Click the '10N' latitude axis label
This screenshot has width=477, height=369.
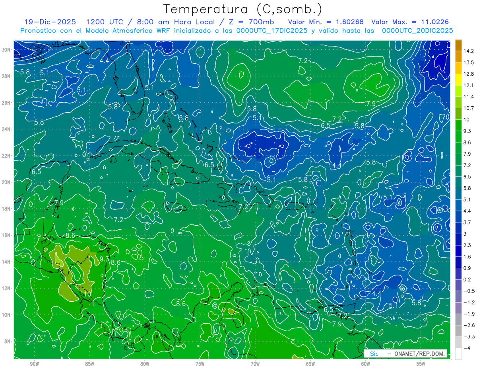7,315
